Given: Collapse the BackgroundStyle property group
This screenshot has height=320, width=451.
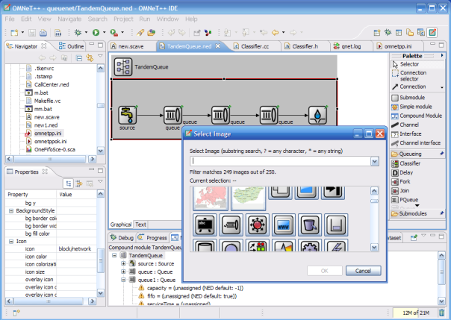Looking at the screenshot, I should [x=10, y=211].
